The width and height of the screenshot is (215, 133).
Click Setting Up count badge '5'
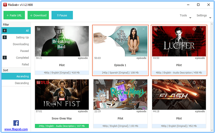(5, 37)
